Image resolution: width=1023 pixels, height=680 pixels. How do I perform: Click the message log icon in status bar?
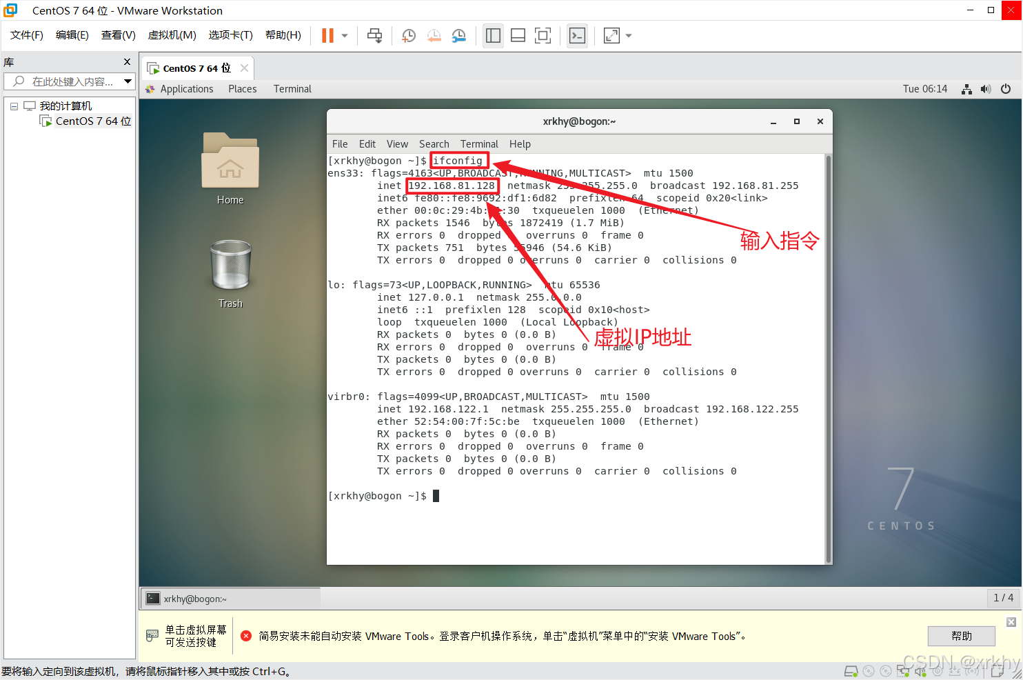pyautogui.click(x=997, y=672)
